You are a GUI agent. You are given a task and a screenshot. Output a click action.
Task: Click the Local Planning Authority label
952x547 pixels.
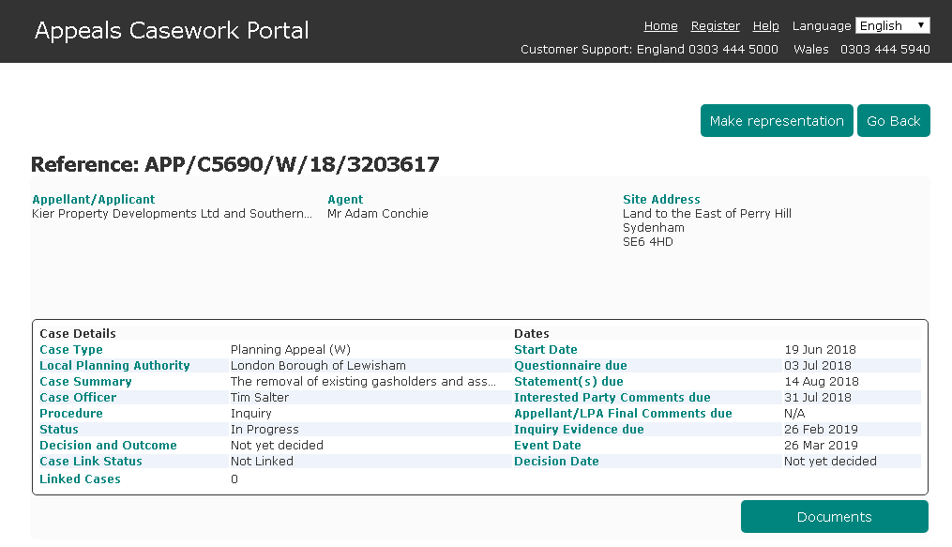pos(114,366)
